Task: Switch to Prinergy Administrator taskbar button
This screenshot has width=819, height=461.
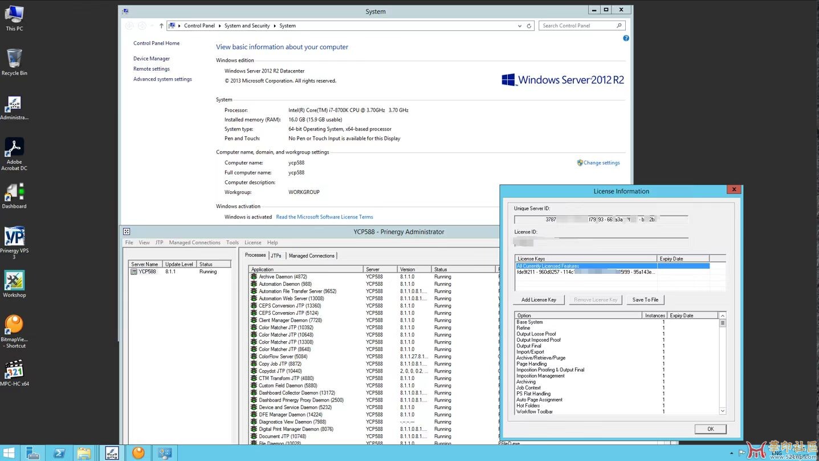Action: pos(112,453)
